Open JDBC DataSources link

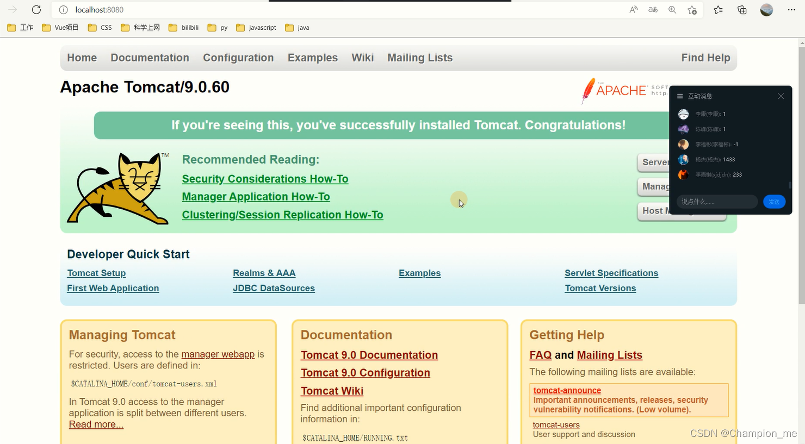(x=274, y=288)
